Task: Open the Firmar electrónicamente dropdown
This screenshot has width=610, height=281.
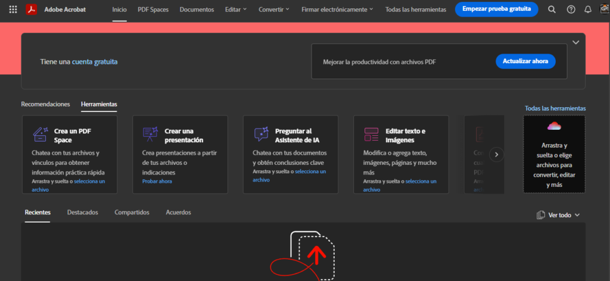Action: (337, 10)
